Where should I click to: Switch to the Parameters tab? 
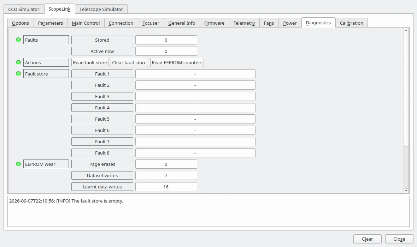(51, 23)
